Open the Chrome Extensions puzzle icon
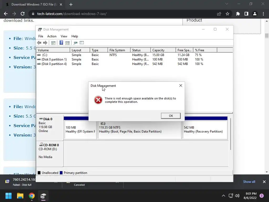269x202 pixels. (238, 14)
